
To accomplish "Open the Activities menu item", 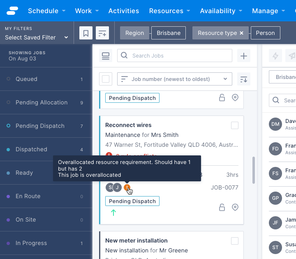I will point(123,11).
